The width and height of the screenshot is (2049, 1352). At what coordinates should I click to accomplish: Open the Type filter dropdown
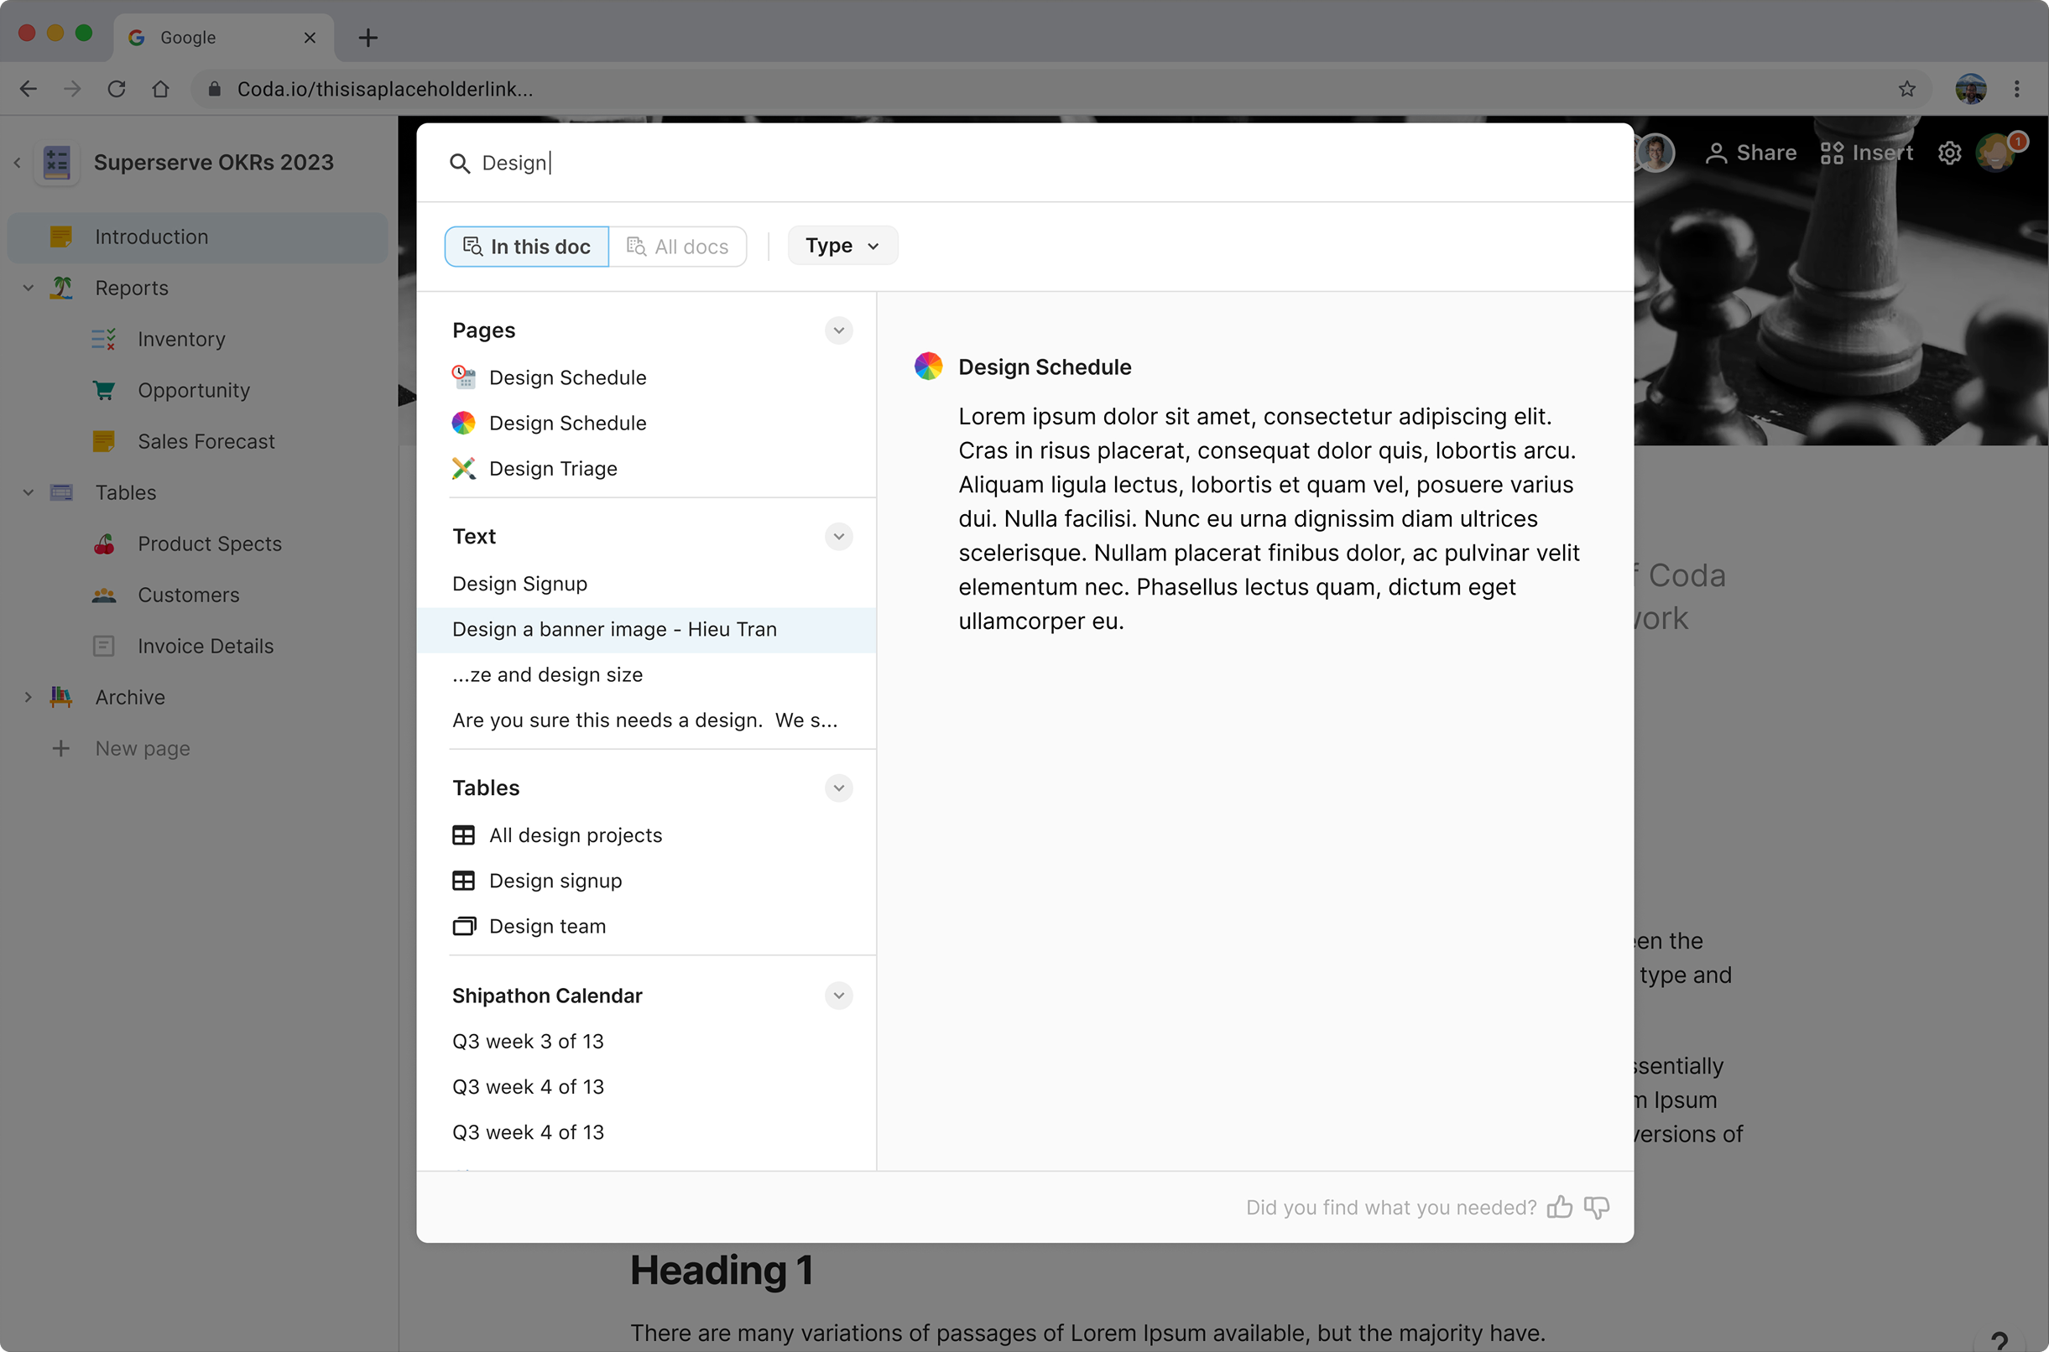click(x=842, y=246)
